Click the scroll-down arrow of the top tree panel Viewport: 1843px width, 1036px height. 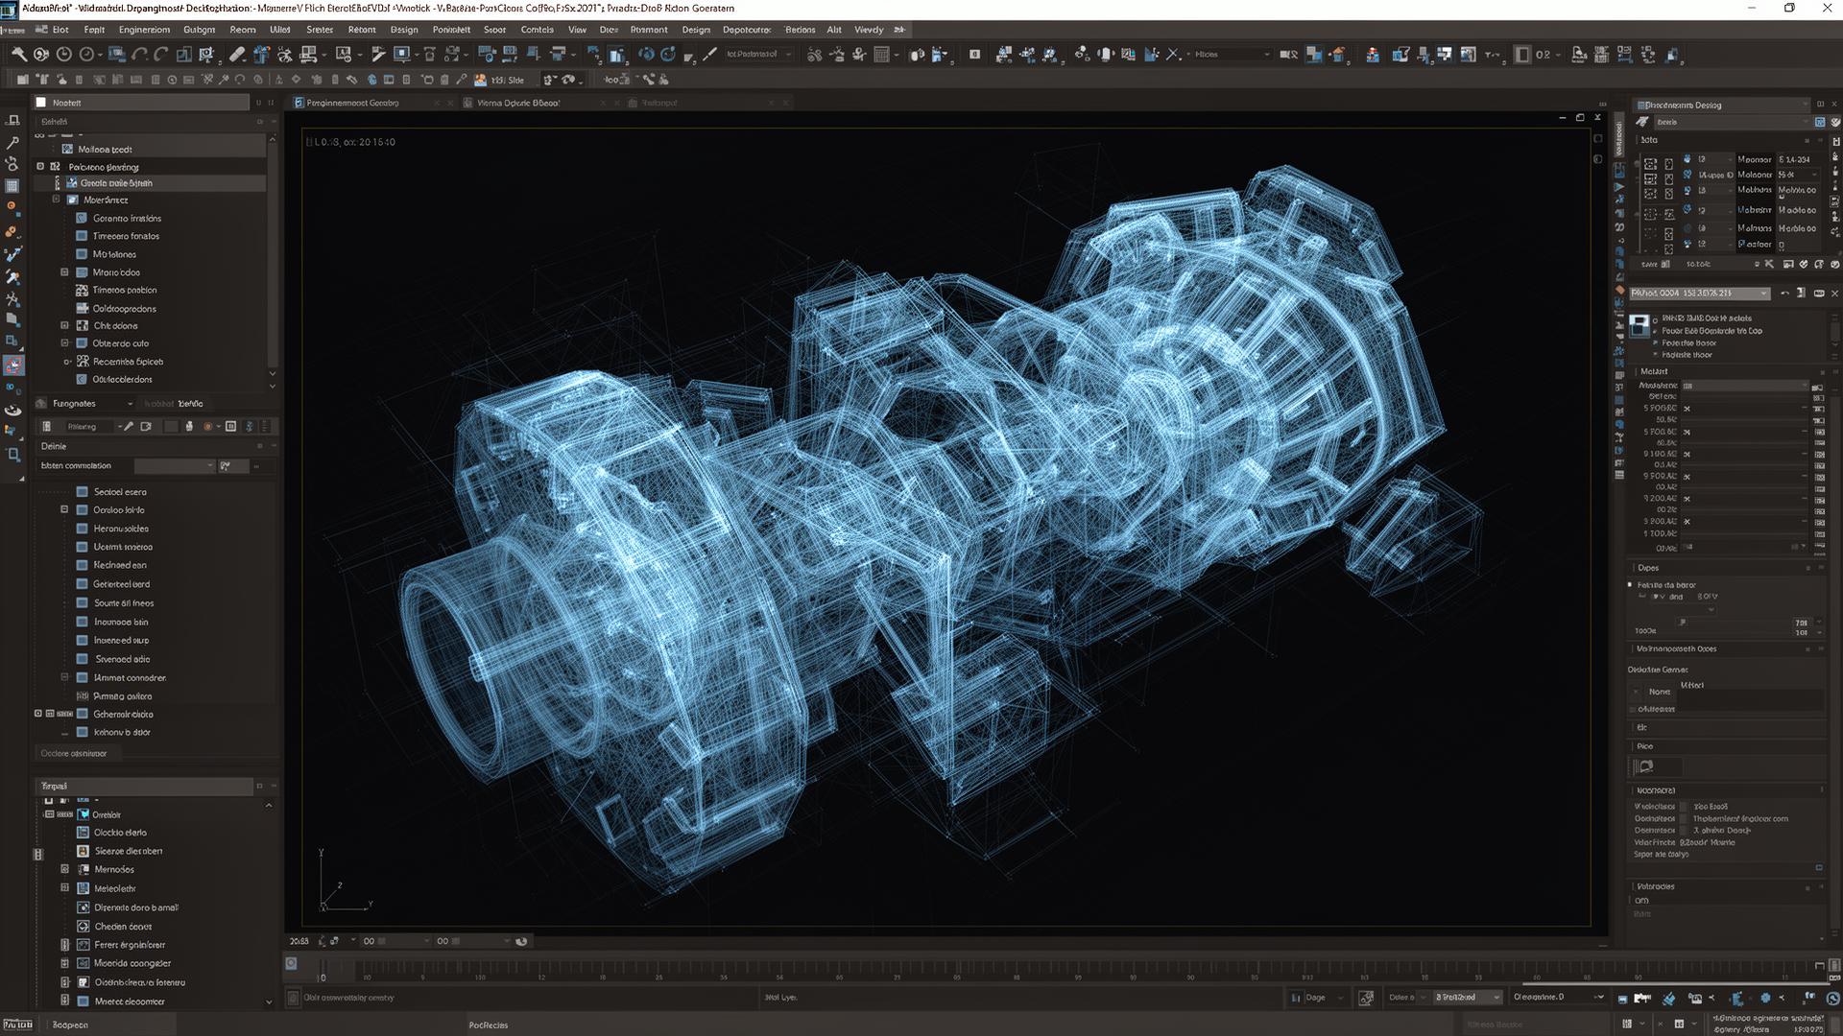coord(273,374)
